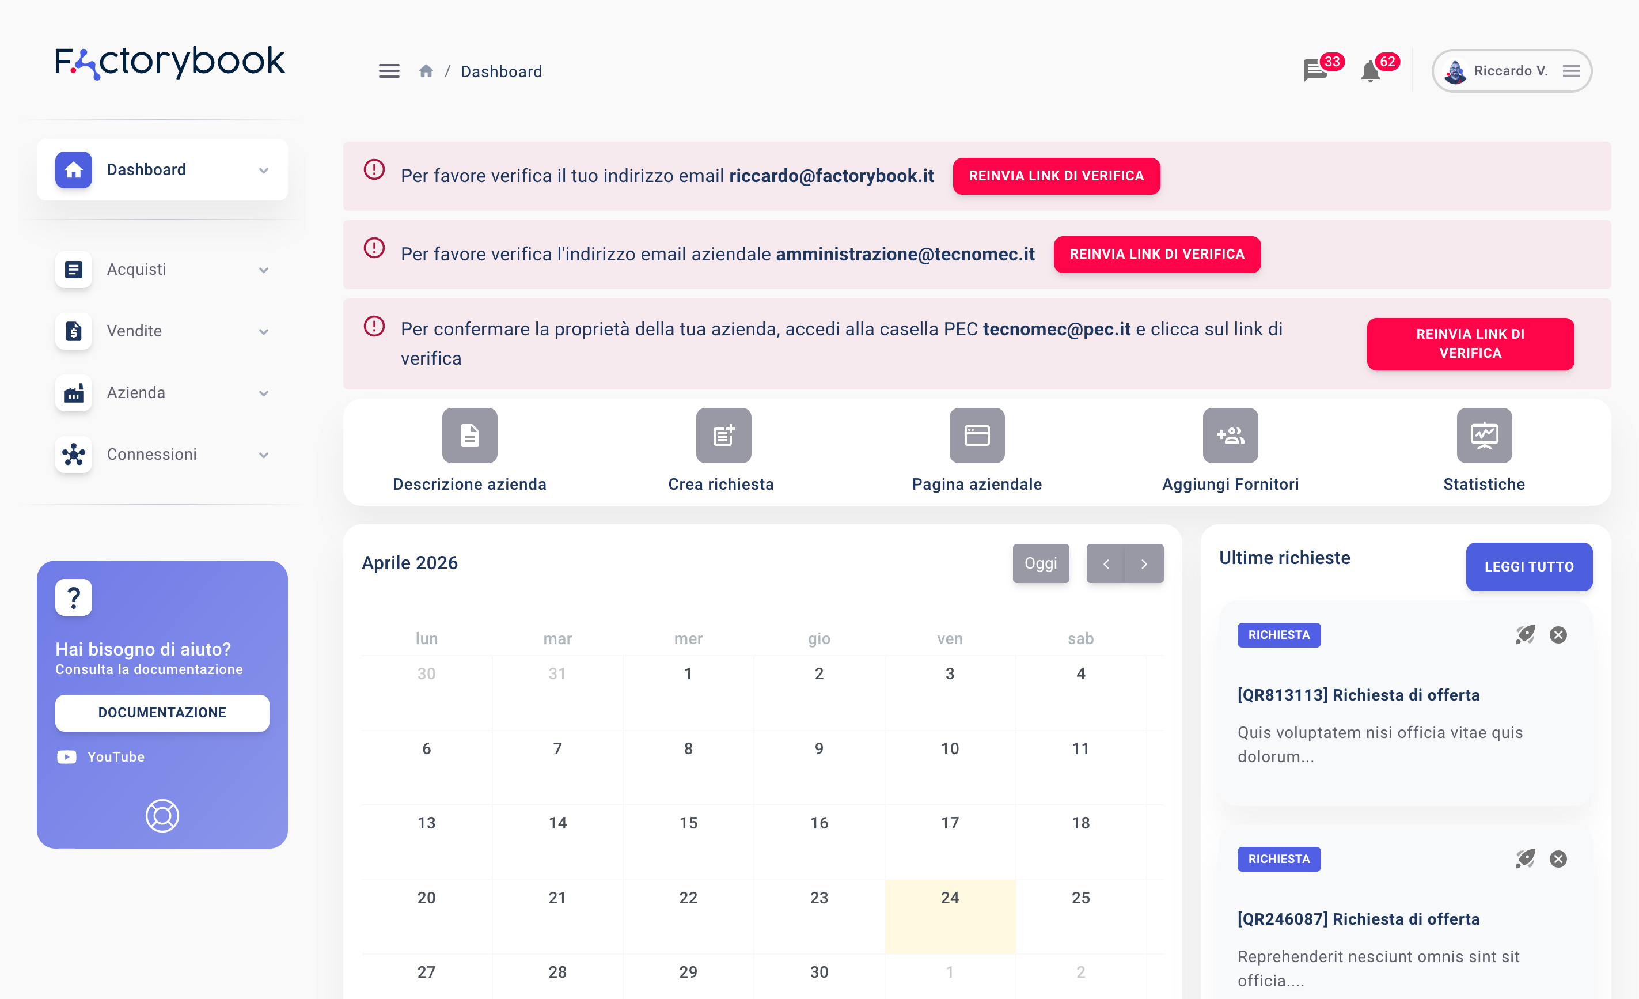Open Statistiche via the chart icon
This screenshot has height=999, width=1639.
pos(1484,436)
